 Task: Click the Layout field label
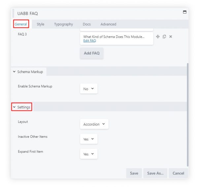pyautogui.click(x=23, y=122)
